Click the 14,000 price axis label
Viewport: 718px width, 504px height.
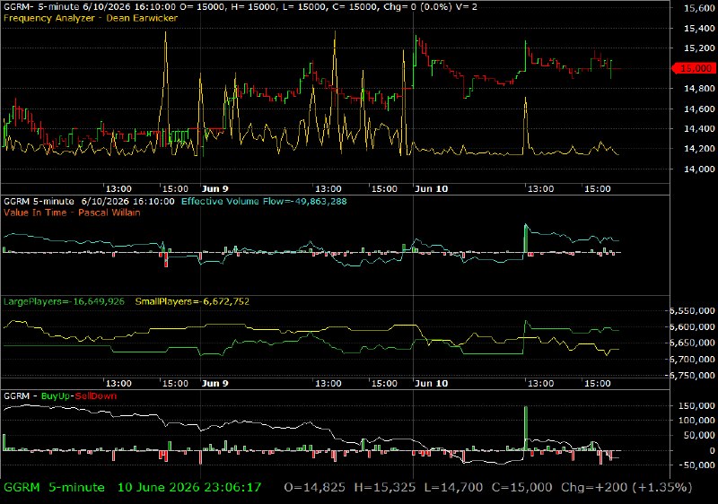(x=699, y=169)
